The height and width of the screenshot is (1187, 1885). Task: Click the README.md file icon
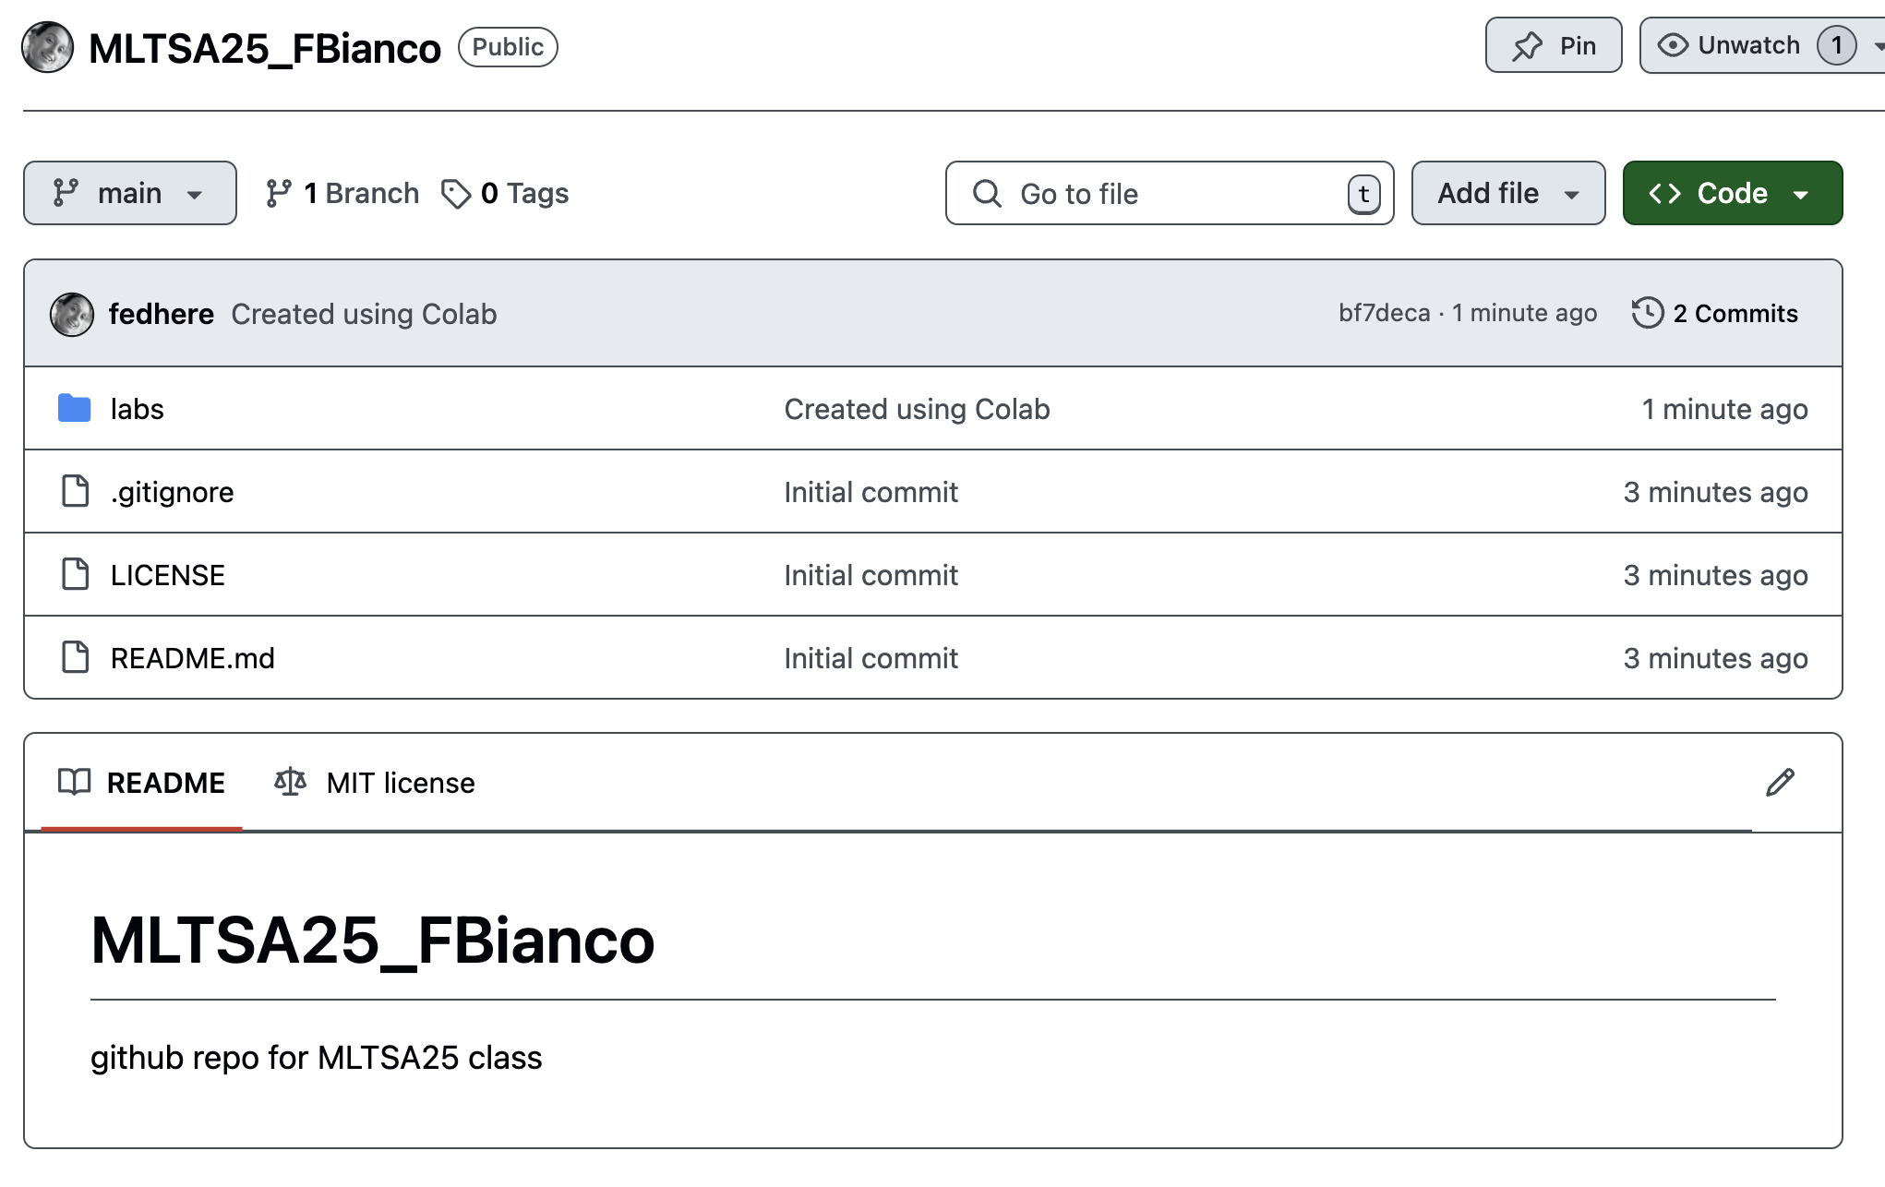pyautogui.click(x=75, y=658)
